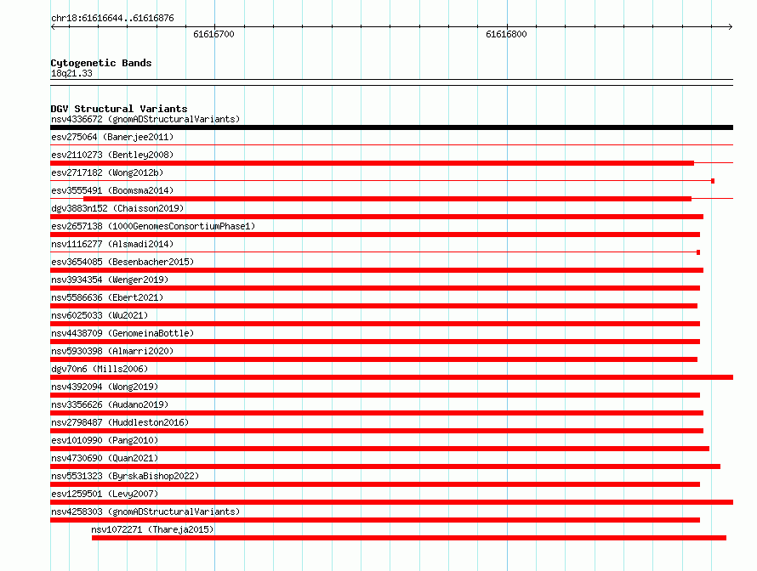This screenshot has width=757, height=571.
Task: Open variant esv1010990 (Pang2010)
Action: pos(105,440)
